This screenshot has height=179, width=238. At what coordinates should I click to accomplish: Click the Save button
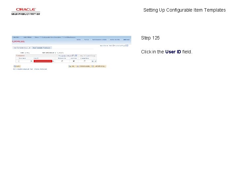pyautogui.click(x=17, y=66)
